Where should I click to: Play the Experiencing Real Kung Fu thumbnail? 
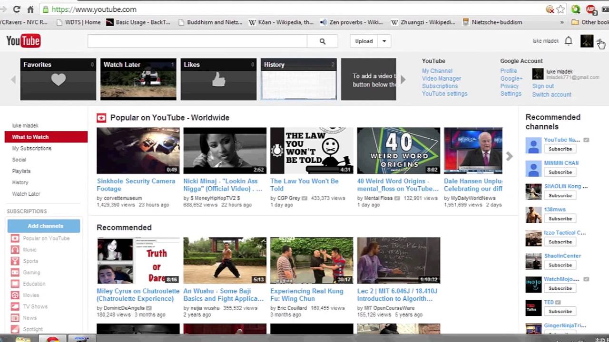pos(312,260)
